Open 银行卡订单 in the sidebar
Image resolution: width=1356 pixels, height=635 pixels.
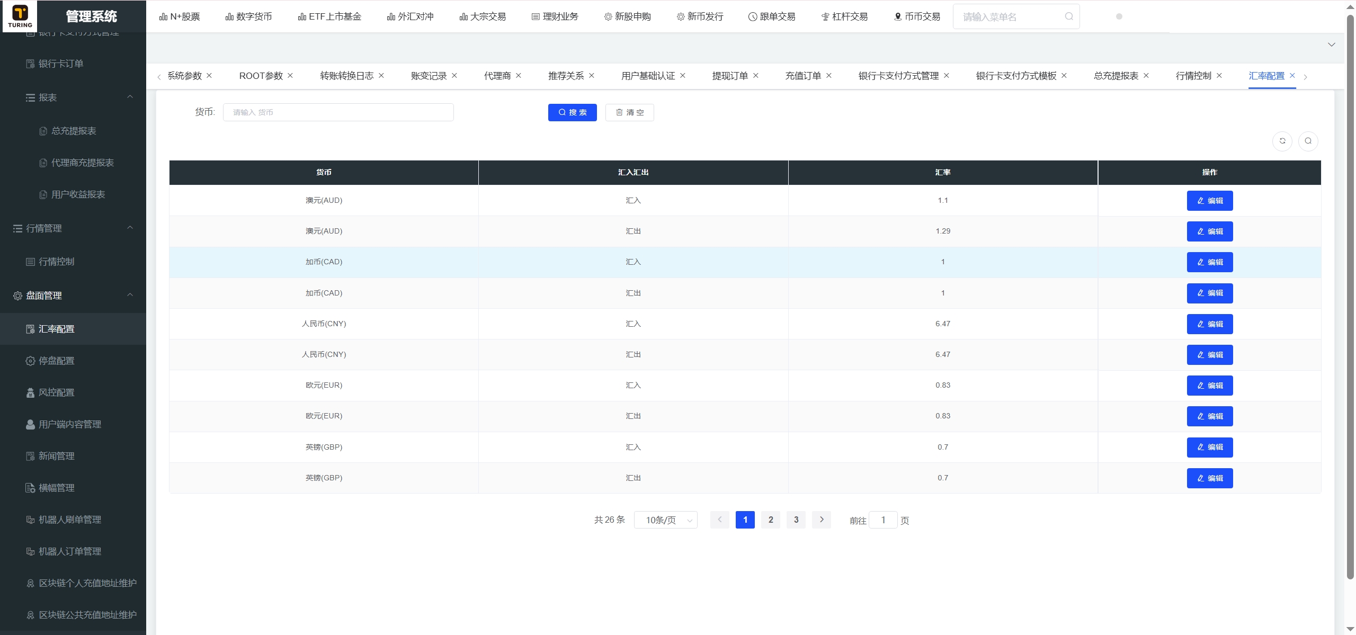pyautogui.click(x=73, y=64)
